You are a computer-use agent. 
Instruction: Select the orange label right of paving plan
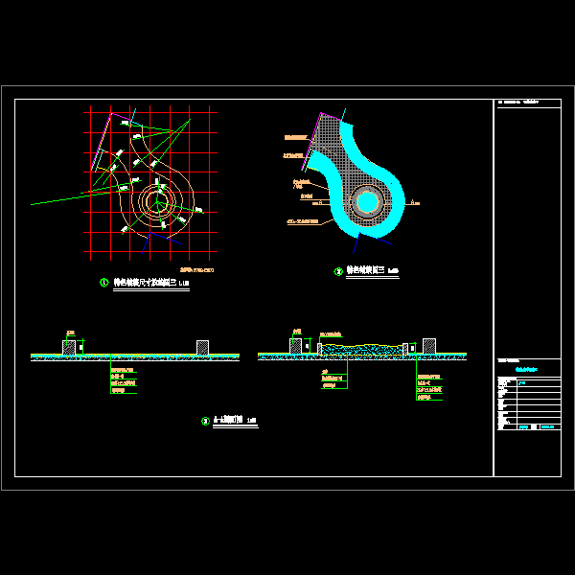coord(415,202)
